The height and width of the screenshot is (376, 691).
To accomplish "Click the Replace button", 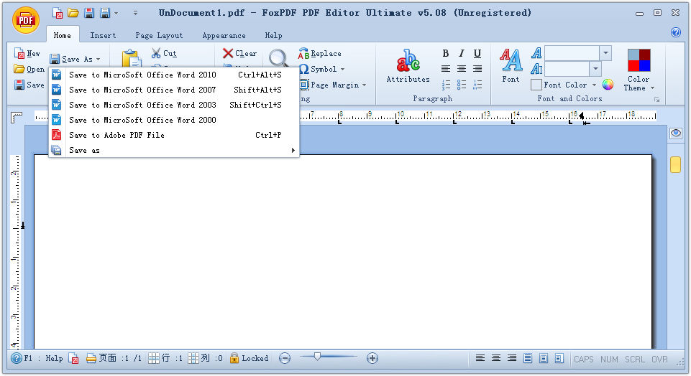I will click(319, 53).
